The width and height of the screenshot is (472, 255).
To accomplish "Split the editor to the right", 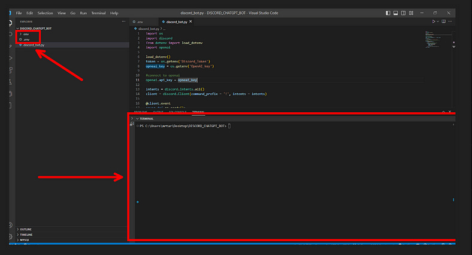I will (443, 21).
